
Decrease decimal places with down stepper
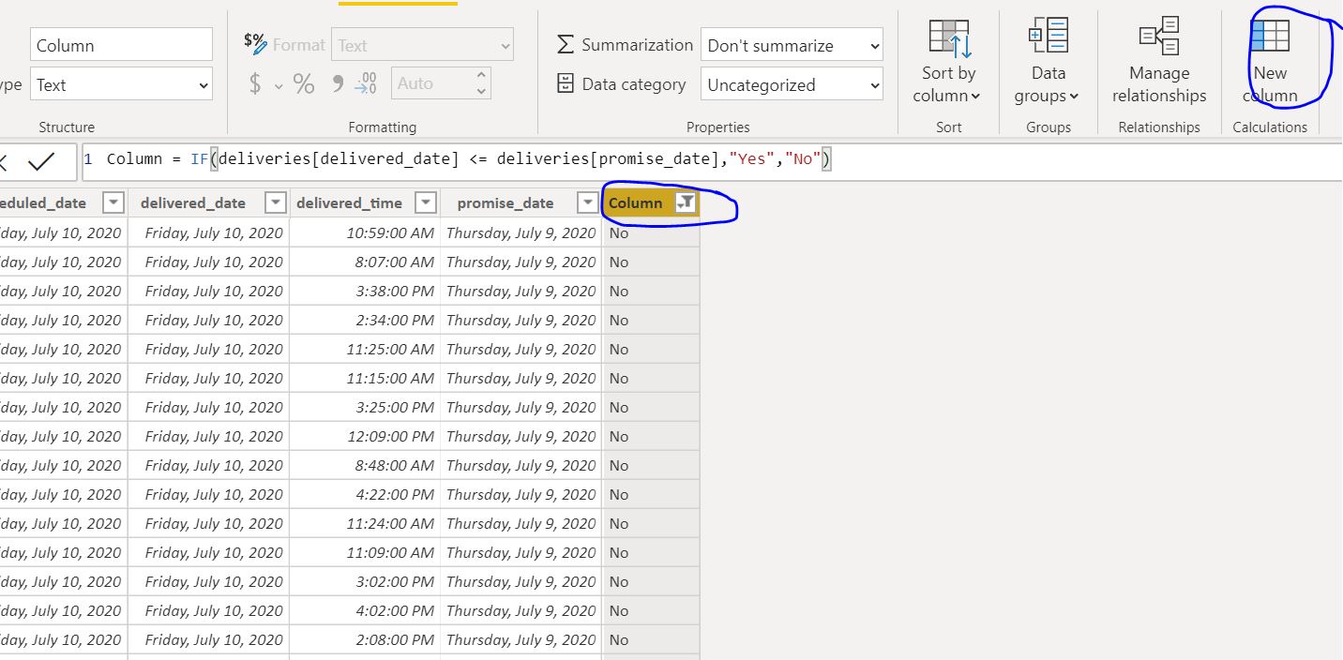click(x=482, y=92)
